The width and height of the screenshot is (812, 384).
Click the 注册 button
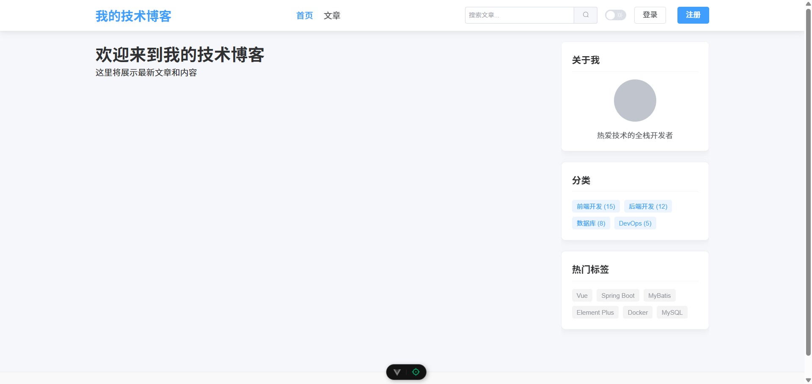pos(693,15)
